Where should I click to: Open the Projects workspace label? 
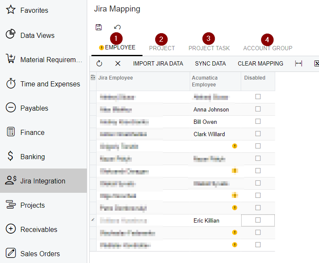[x=33, y=205]
